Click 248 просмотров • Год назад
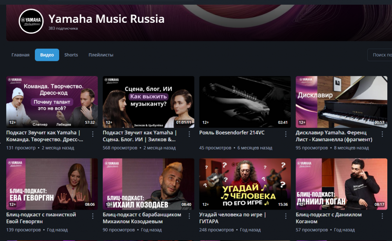The height and width of the screenshot is (241, 392). coord(230,230)
